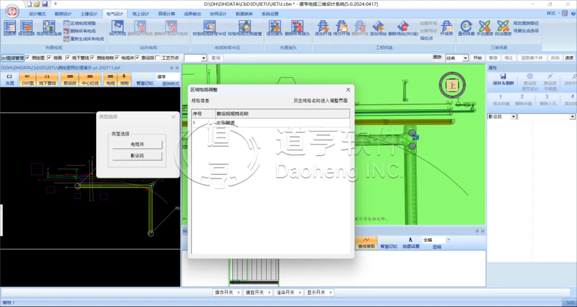
Task: Click the 电缆井 button in type dialog
Action: tap(137, 144)
